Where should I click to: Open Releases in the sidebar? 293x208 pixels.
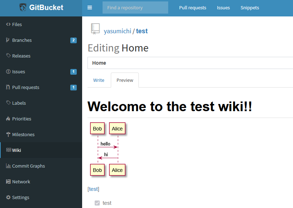(x=41, y=56)
